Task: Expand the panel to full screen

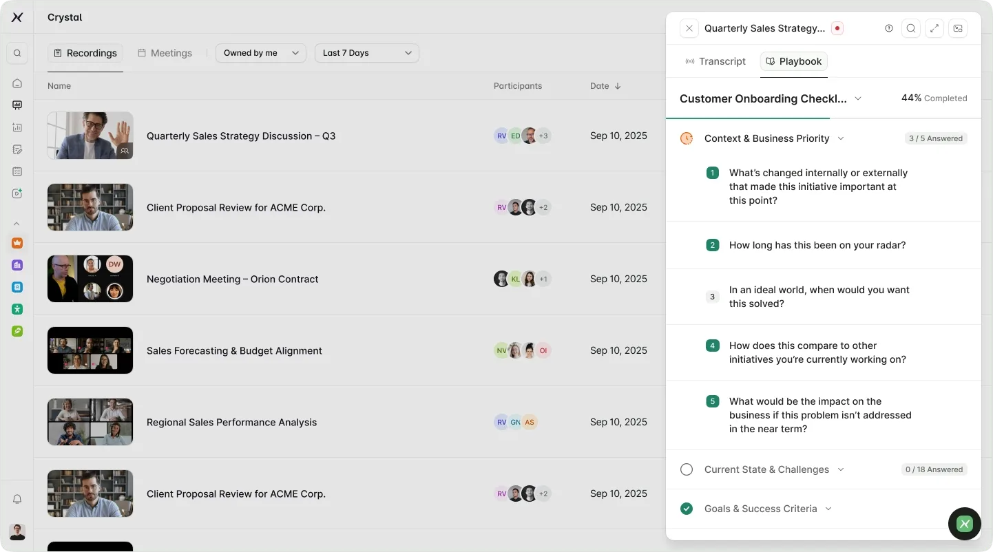Action: pos(934,28)
